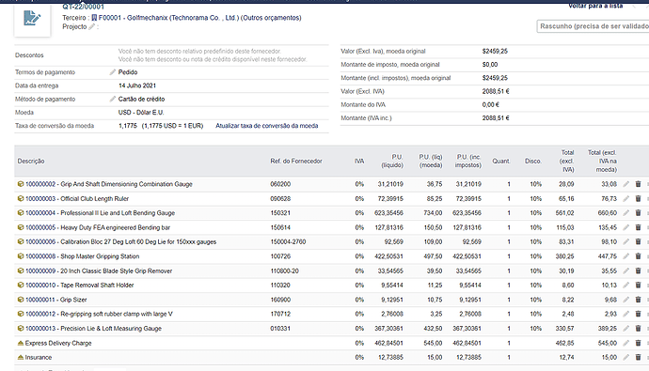Delete line 20 Inch Classic Blade Grip Remover
The height and width of the screenshot is (371, 649).
point(638,271)
